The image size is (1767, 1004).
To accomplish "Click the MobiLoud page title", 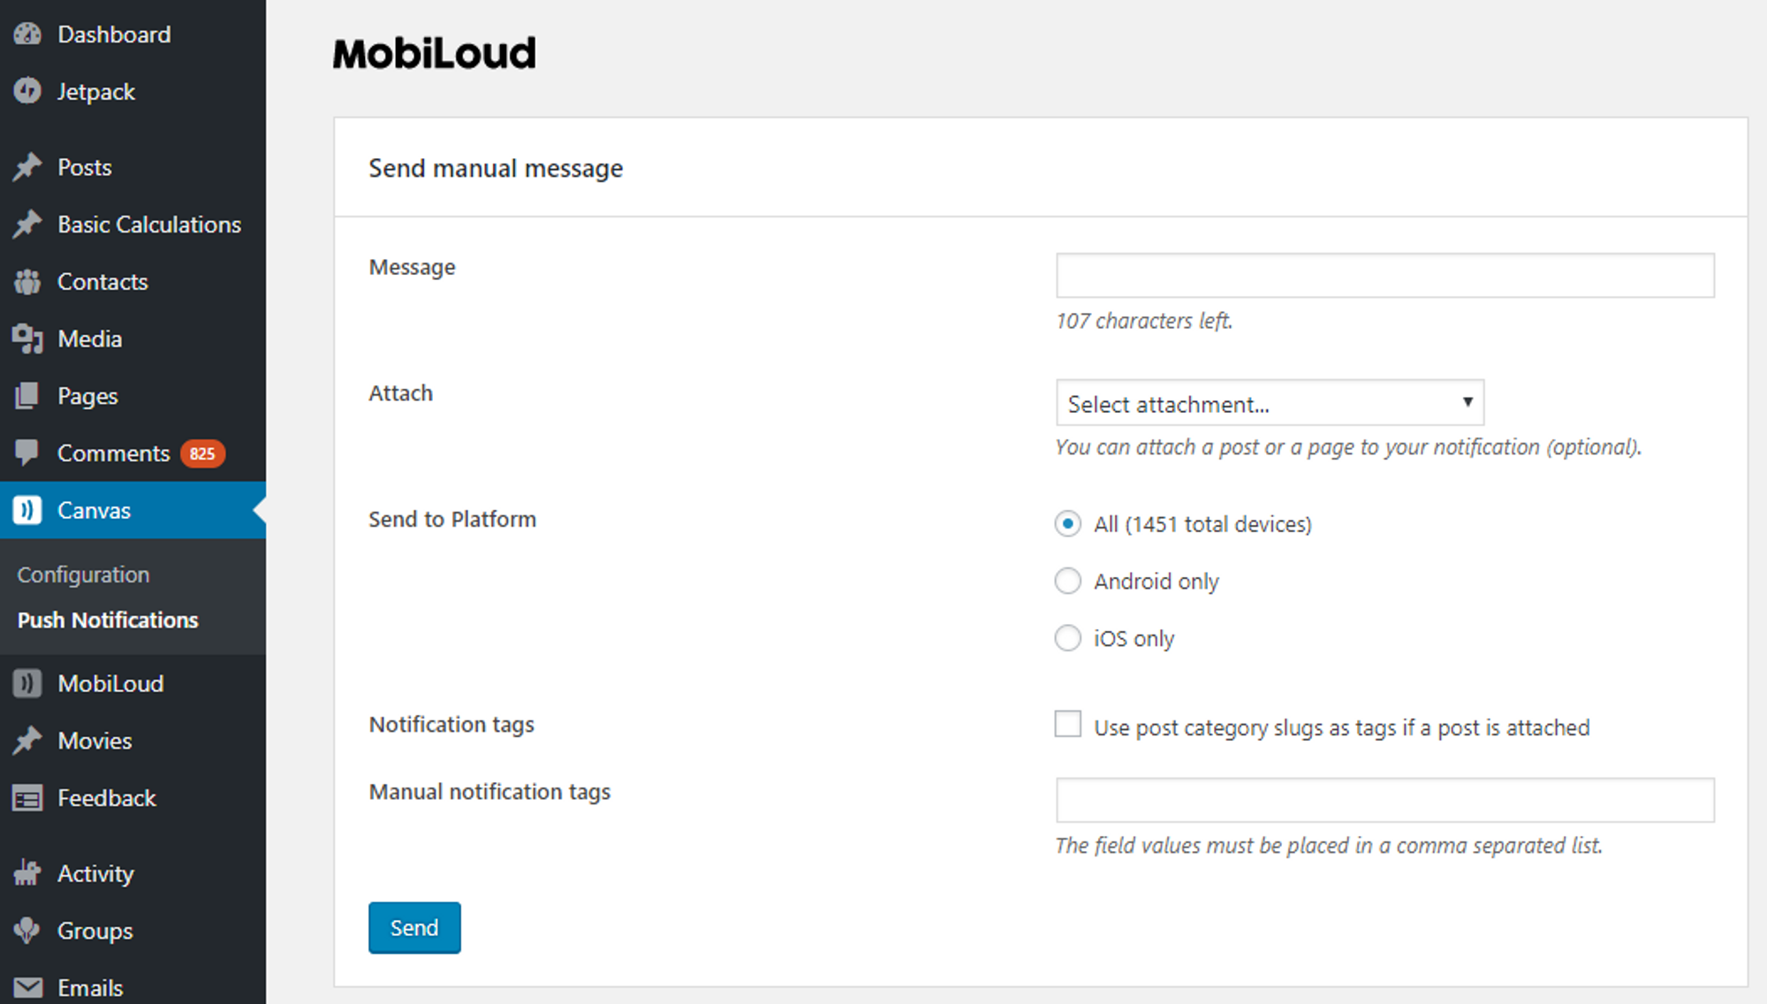I will click(x=435, y=54).
